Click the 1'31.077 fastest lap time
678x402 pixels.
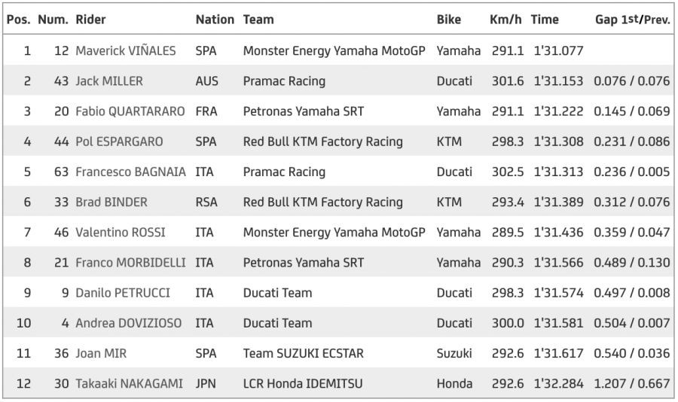point(558,50)
